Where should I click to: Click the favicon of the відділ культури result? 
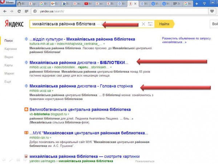(26, 39)
